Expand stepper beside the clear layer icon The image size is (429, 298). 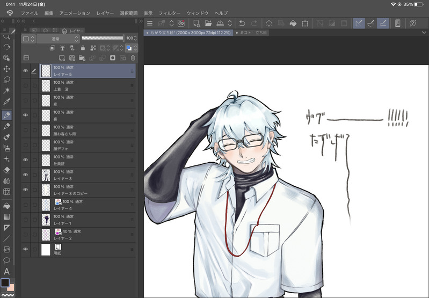[x=171, y=23]
